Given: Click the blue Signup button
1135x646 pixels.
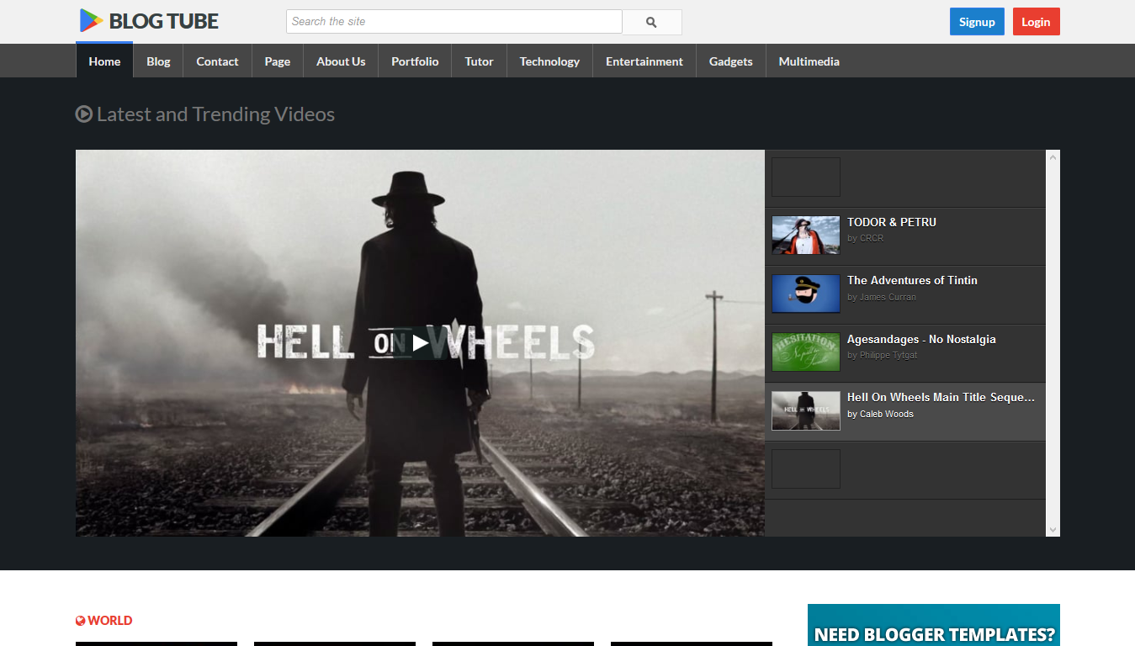Looking at the screenshot, I should pyautogui.click(x=977, y=22).
